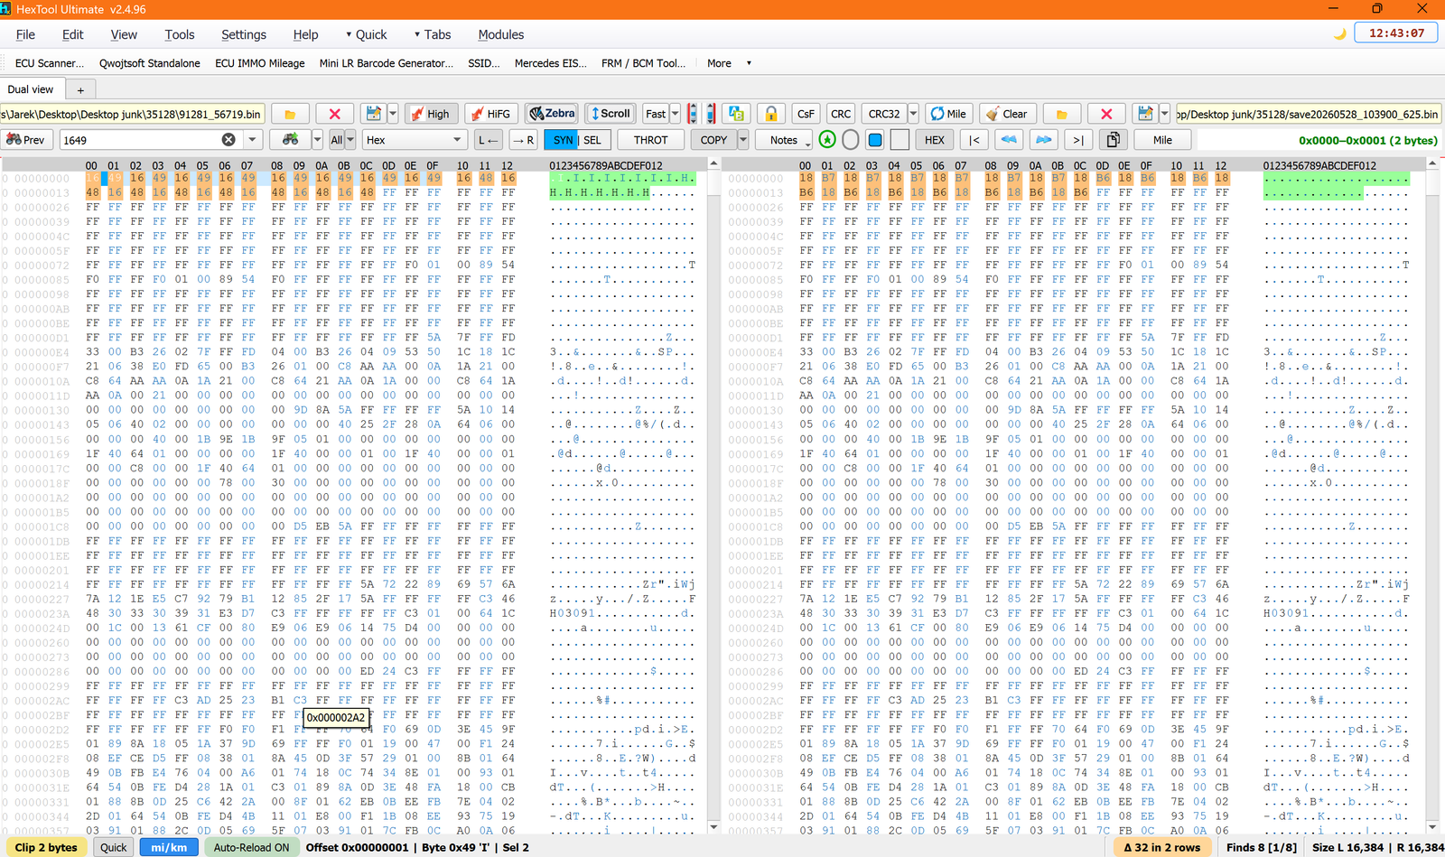Pick the blue color swatch
Image resolution: width=1445 pixels, height=857 pixels.
(x=875, y=140)
